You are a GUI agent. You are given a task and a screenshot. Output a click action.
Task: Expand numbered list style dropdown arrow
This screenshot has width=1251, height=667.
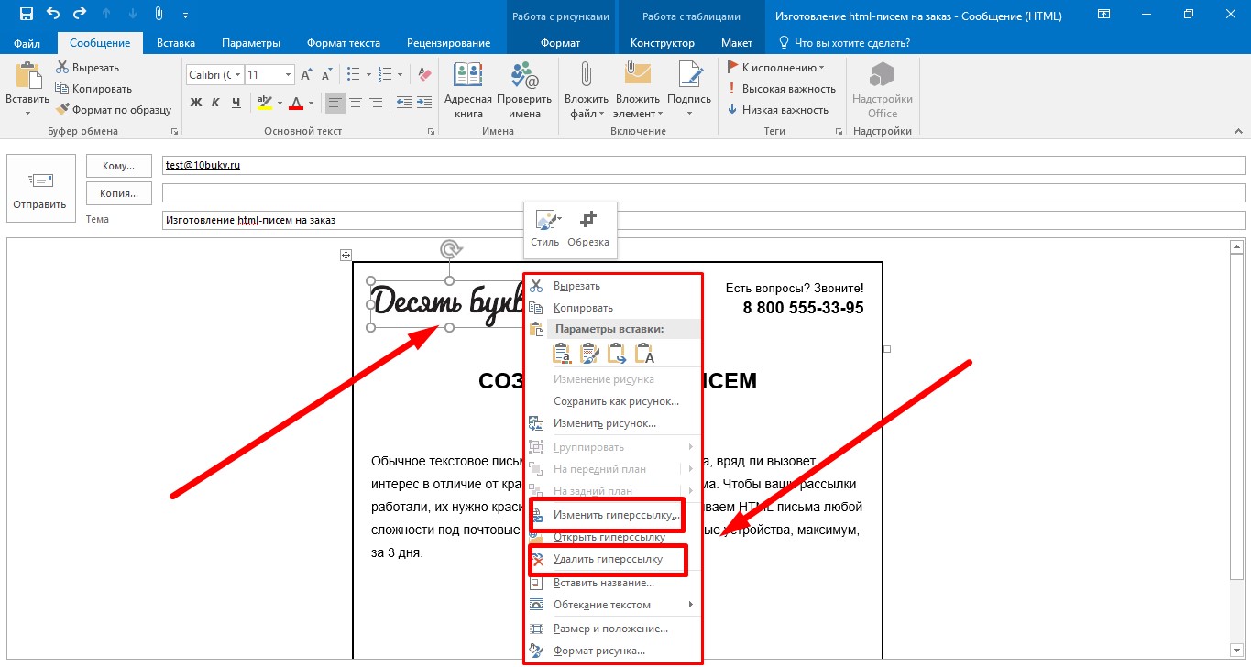pyautogui.click(x=401, y=75)
